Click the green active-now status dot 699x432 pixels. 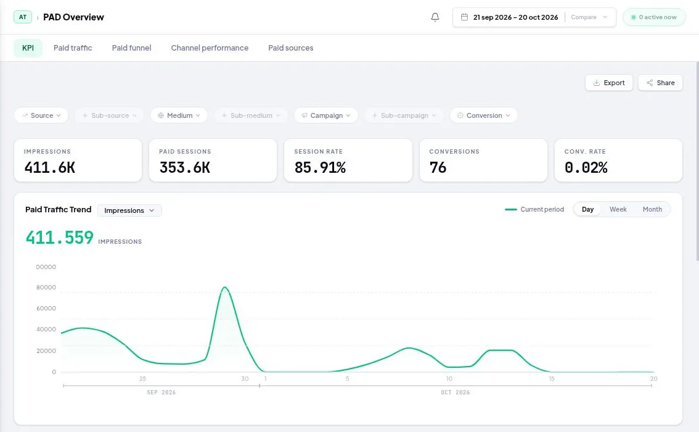[x=634, y=17]
